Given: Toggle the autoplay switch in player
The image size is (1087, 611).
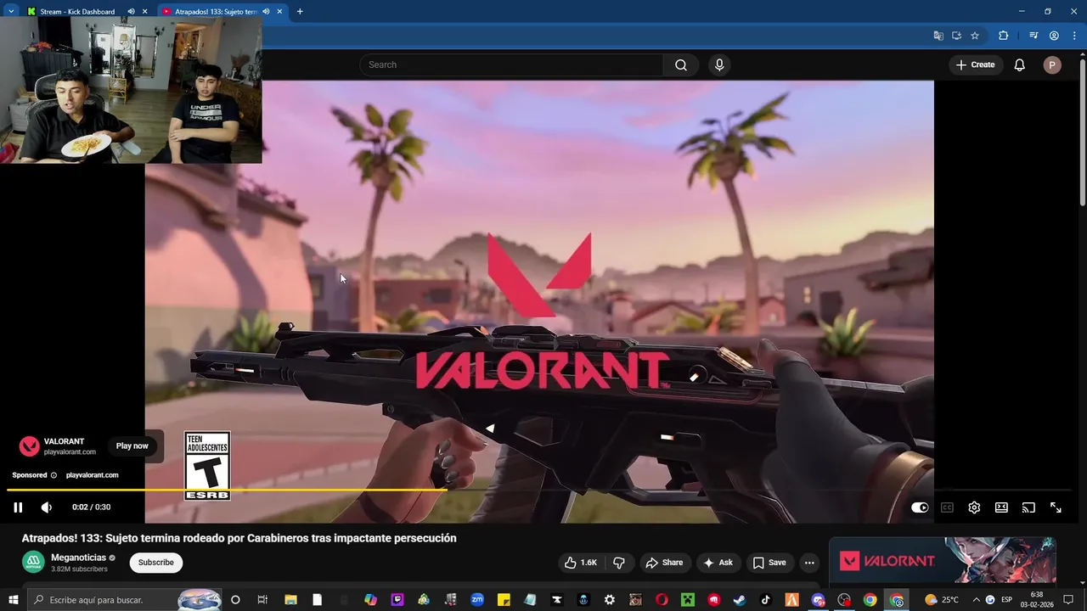Looking at the screenshot, I should 920,507.
